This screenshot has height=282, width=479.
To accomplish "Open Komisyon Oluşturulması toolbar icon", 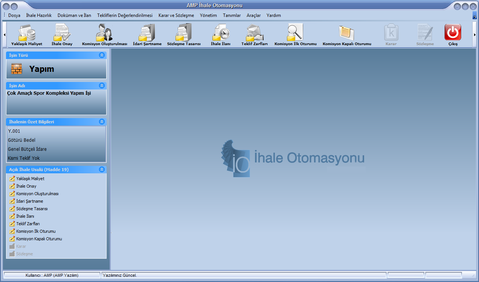I will coord(104,33).
